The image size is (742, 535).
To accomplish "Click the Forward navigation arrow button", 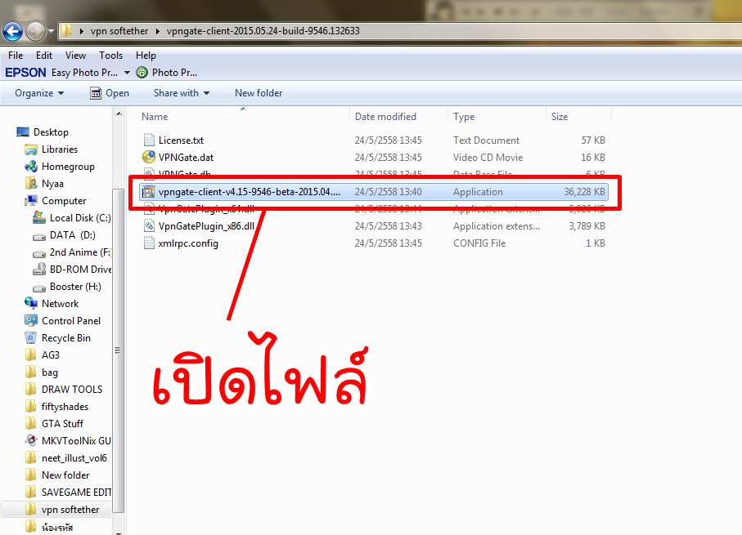I will pos(35,31).
